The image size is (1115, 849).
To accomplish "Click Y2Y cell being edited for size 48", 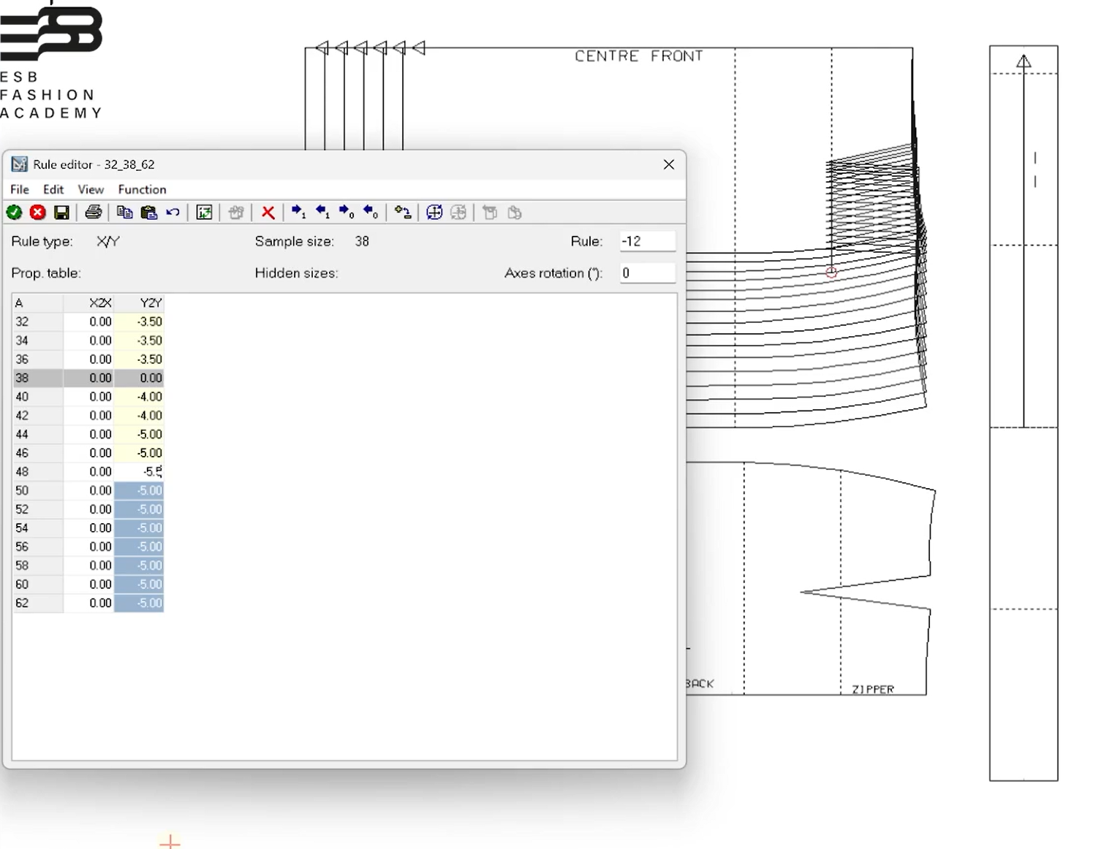I will [139, 472].
